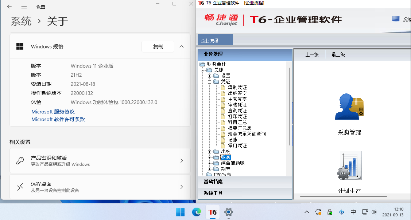
Task: Expand the 期末 tree node
Action: pyautogui.click(x=209, y=169)
